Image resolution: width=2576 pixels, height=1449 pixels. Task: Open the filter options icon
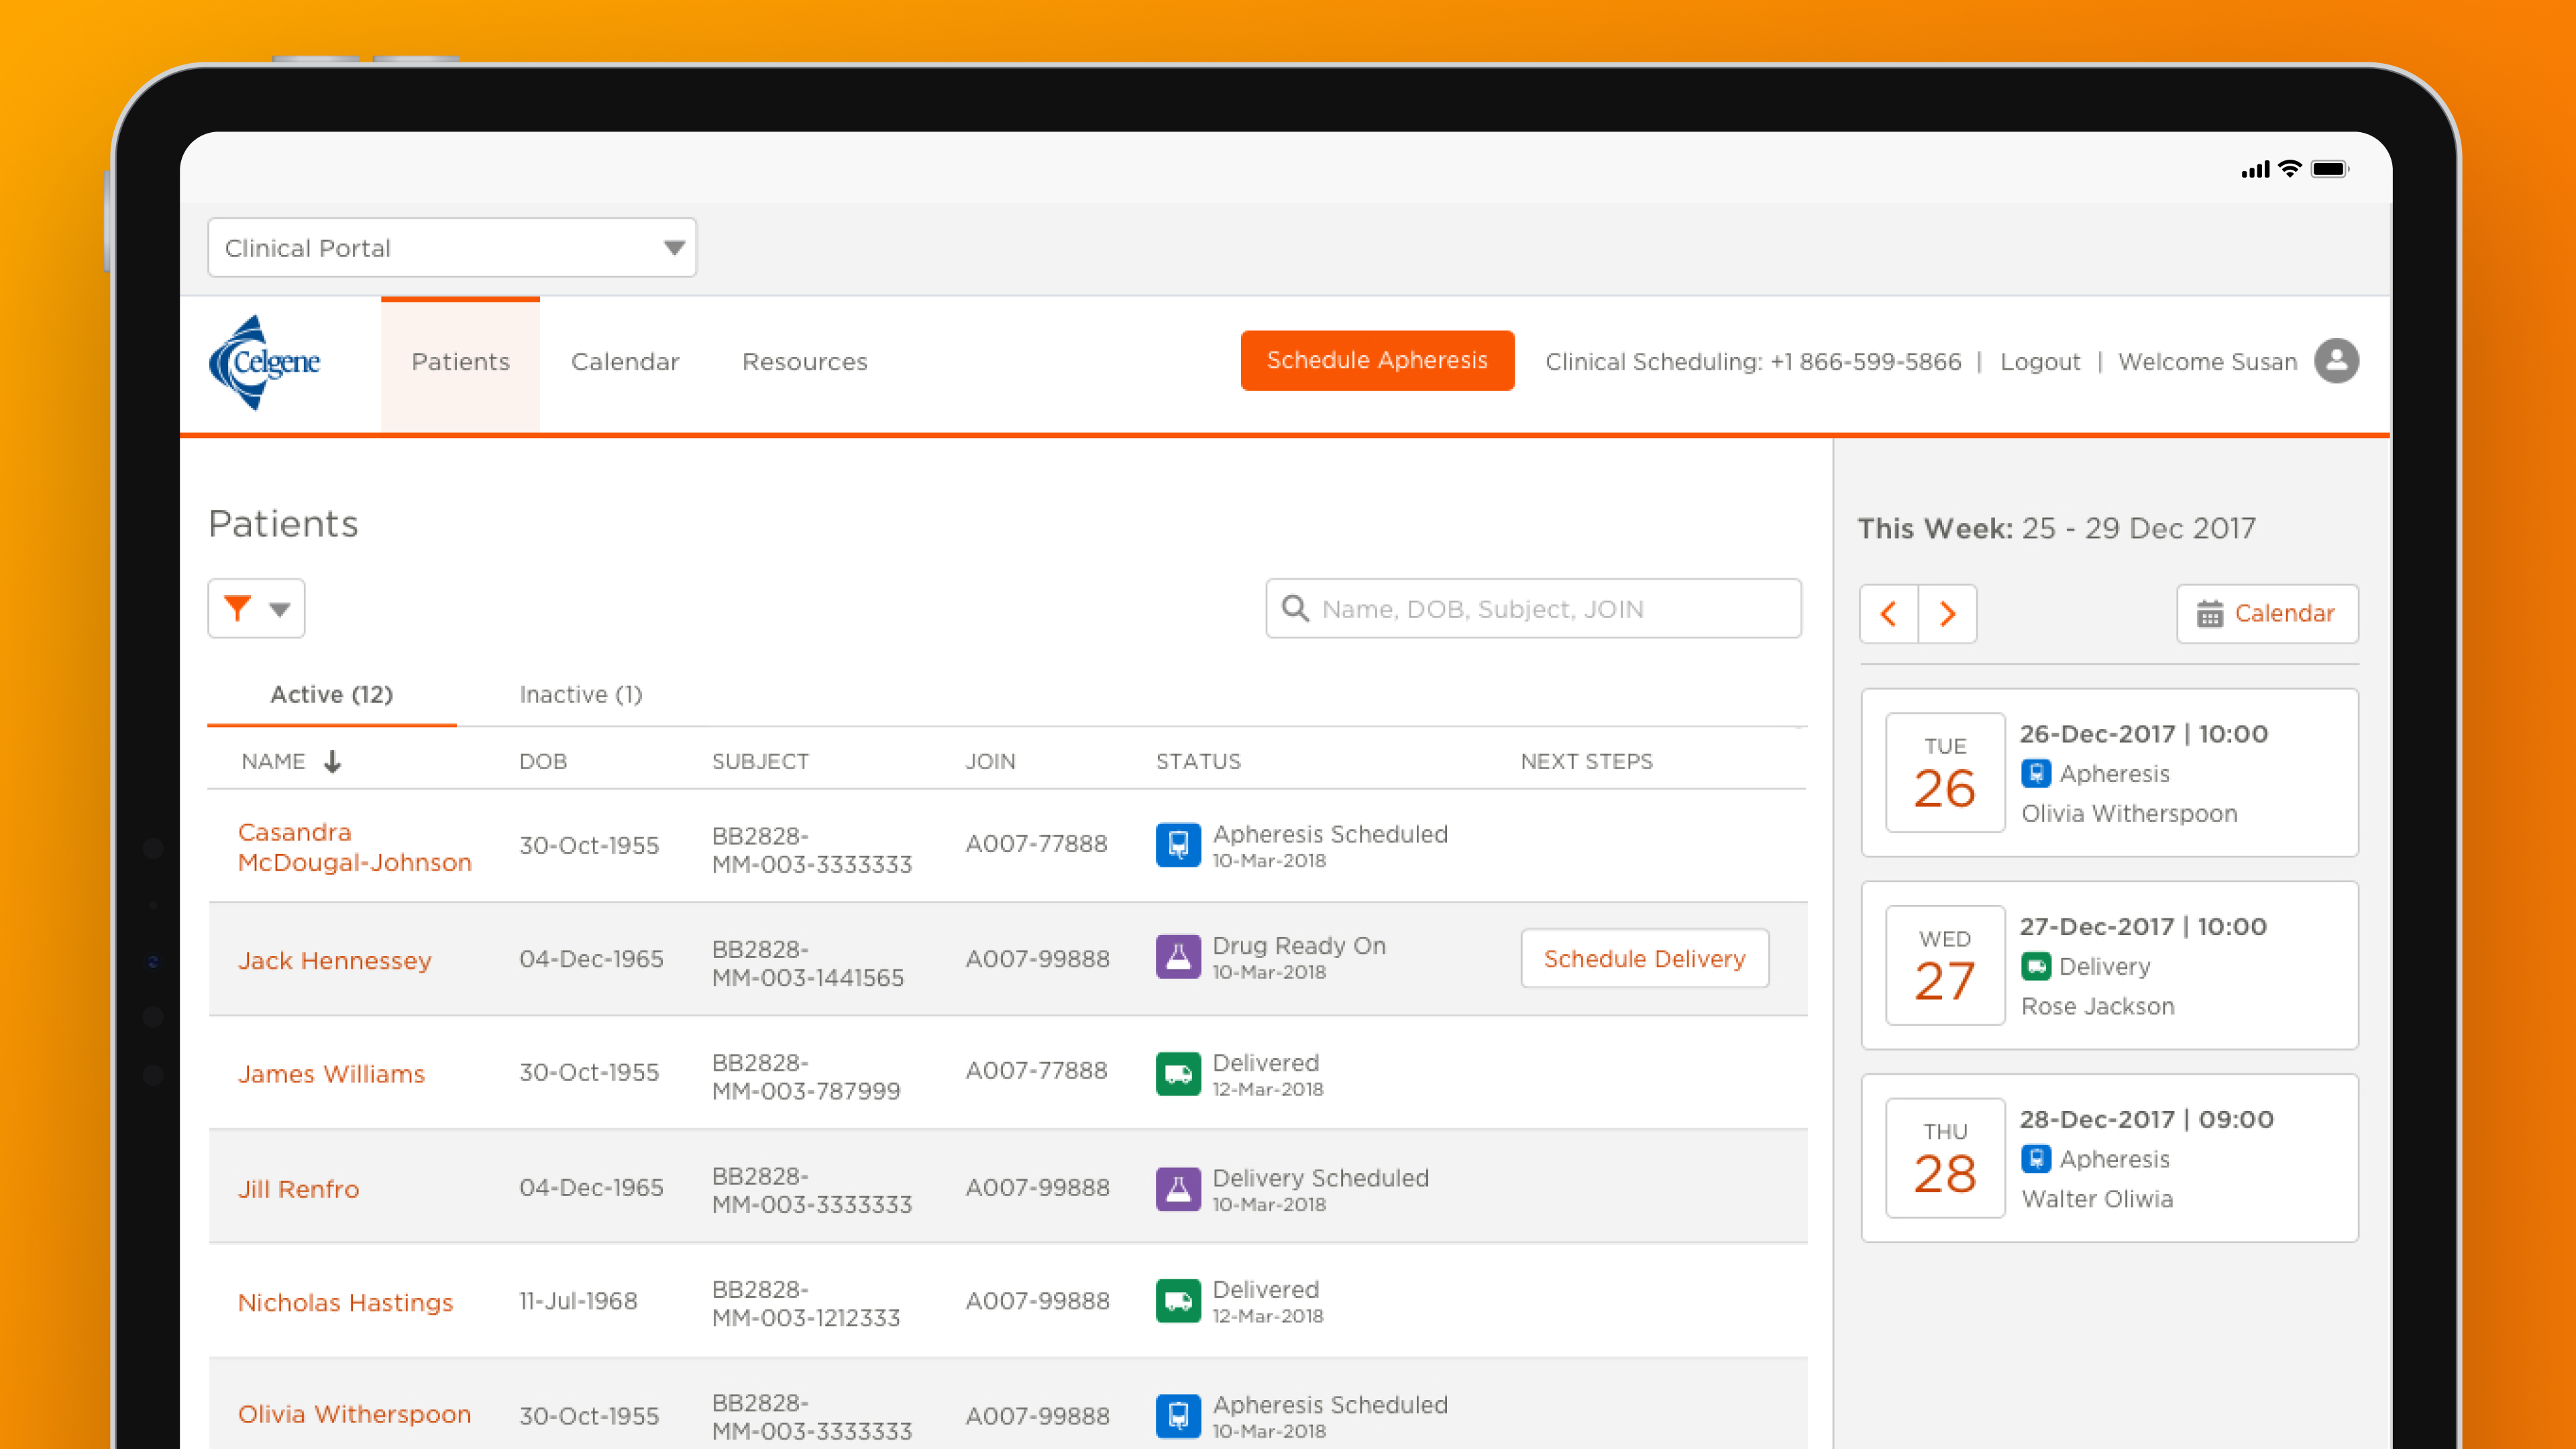coord(237,608)
